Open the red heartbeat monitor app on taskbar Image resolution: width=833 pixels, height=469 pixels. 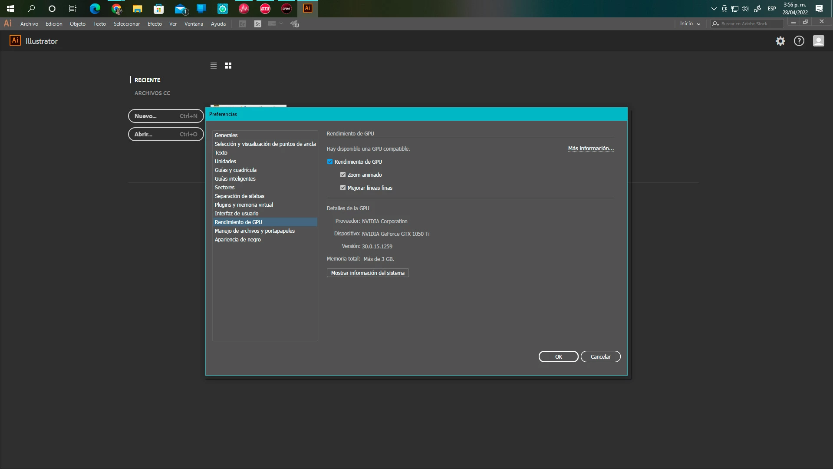244,8
